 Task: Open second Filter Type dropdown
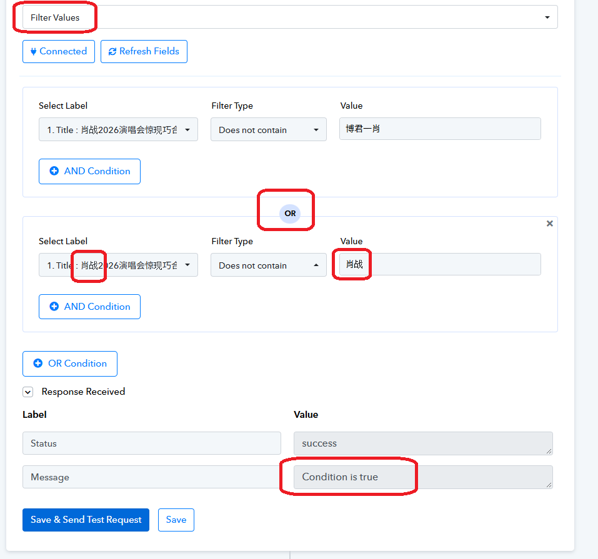(x=269, y=265)
